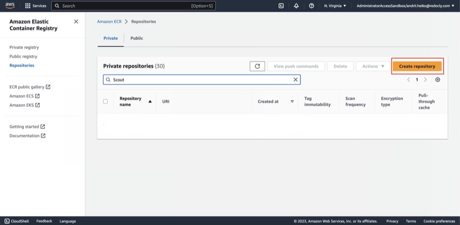Click the Scan frequency column header
This screenshot has height=225, width=460.
tap(355, 101)
